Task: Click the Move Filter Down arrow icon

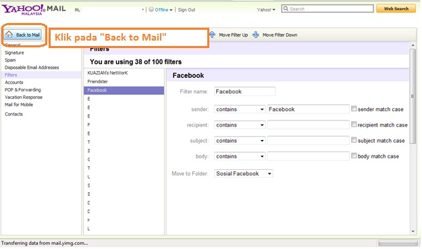Action: pyautogui.click(x=256, y=35)
